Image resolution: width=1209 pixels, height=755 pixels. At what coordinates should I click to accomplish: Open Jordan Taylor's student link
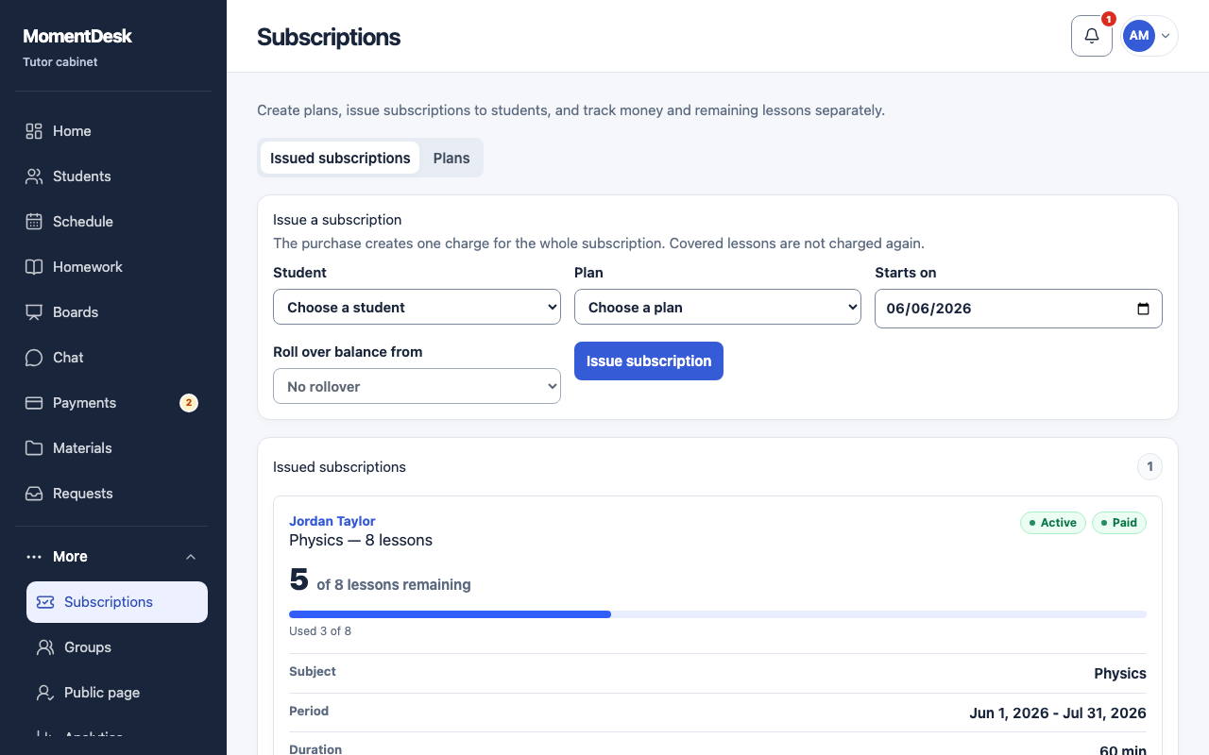332,521
